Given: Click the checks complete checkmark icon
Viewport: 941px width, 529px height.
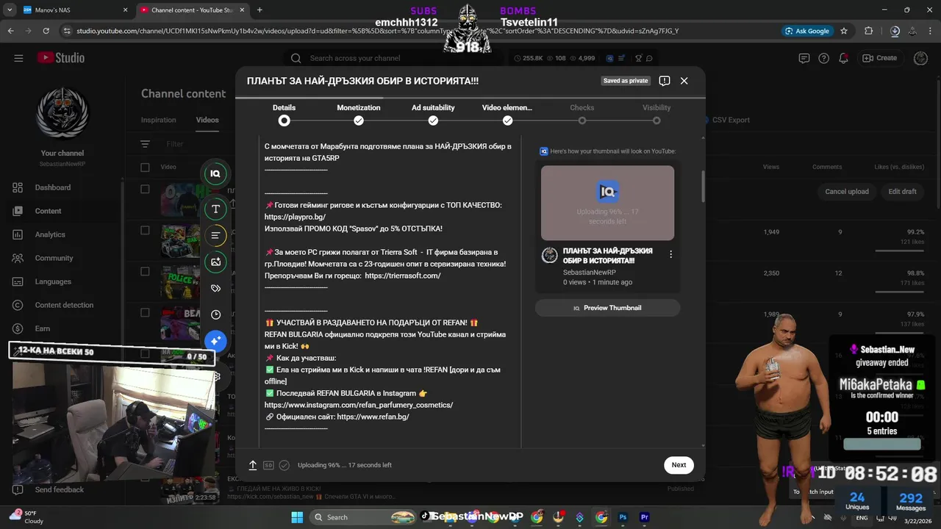Looking at the screenshot, I should 284,465.
